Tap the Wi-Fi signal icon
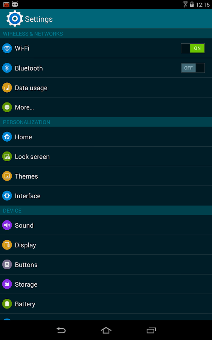Viewport: 212px width, 340px height. (7, 48)
